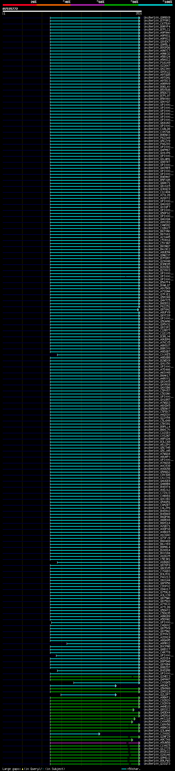Image resolution: width=175 pixels, height=771 pixels.
Task: Select label UniRef100_Q5KM68
Action: click(x=157, y=688)
